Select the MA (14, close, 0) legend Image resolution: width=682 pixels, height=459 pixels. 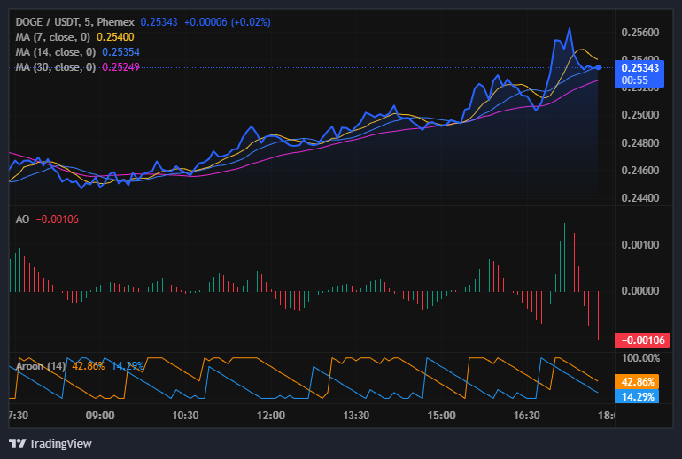tap(53, 52)
